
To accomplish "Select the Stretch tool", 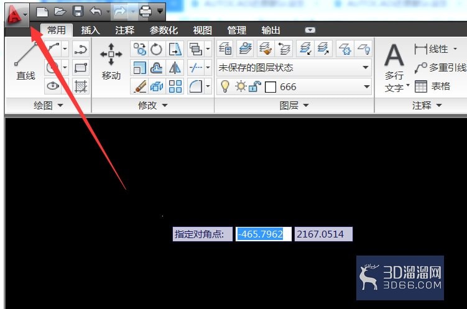I will (175, 49).
